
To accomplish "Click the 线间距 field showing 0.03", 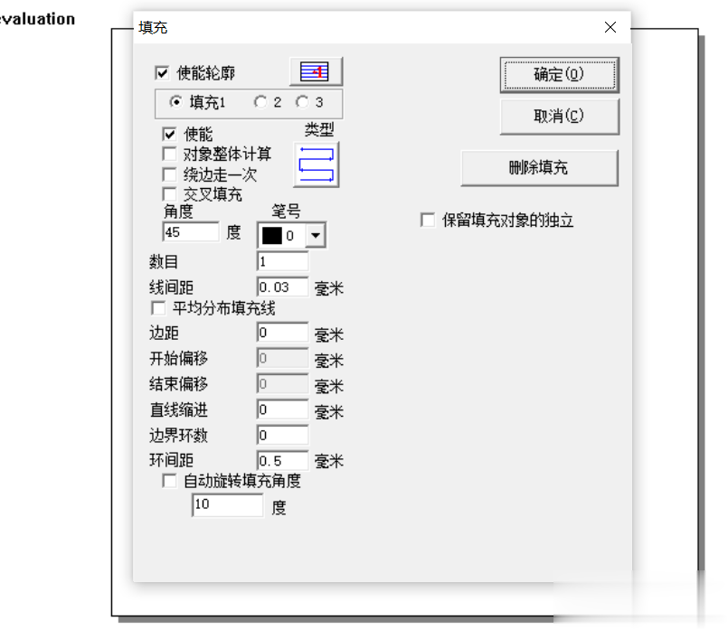I will 283,287.
